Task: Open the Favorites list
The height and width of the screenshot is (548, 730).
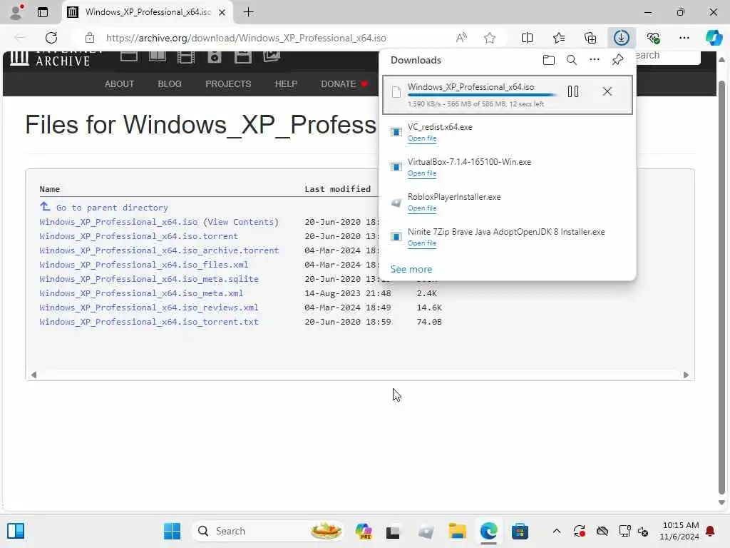Action: (x=559, y=38)
